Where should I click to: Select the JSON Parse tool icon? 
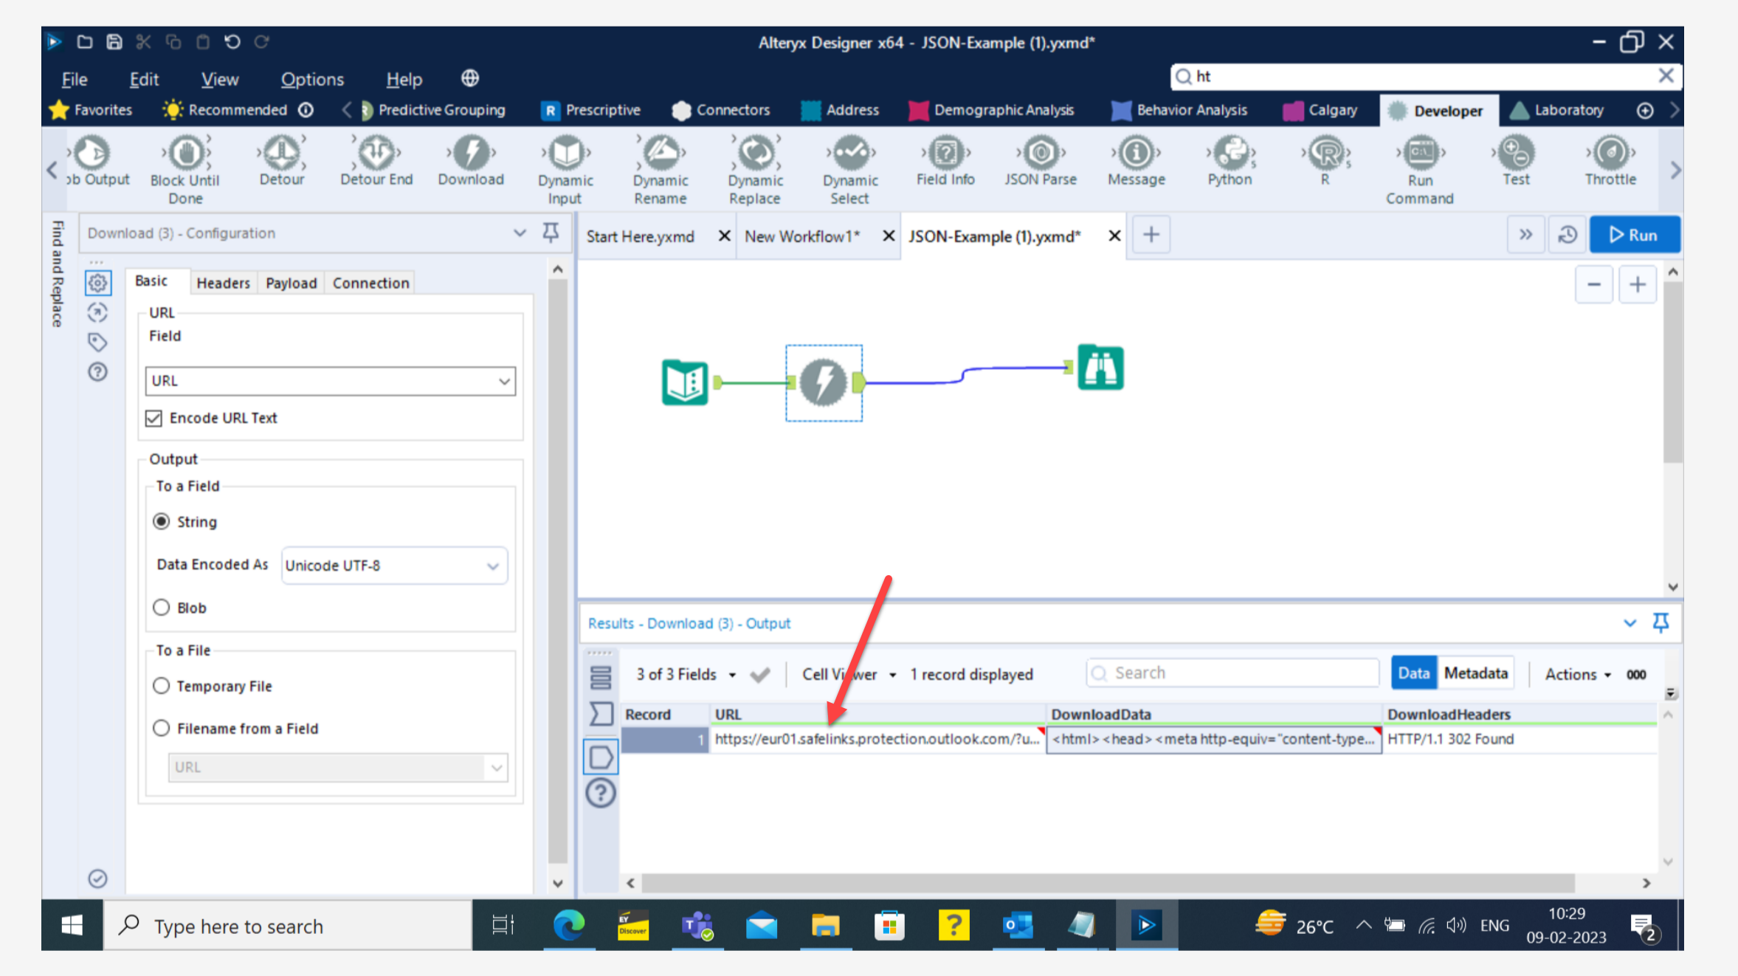pyautogui.click(x=1040, y=154)
